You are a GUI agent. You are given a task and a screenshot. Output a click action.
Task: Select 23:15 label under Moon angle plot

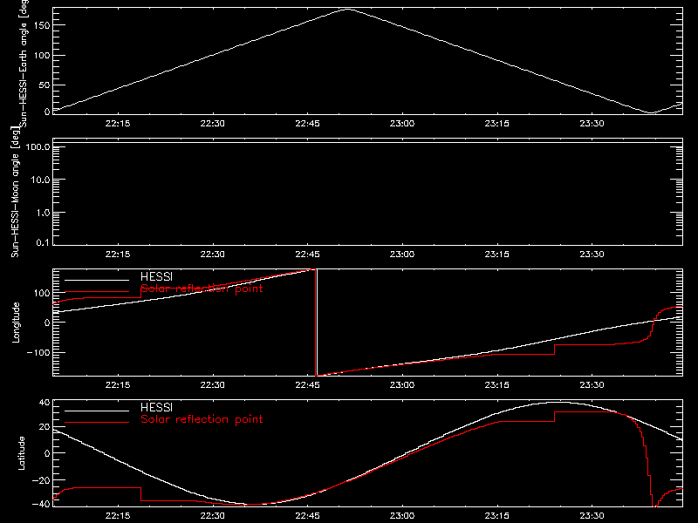point(496,255)
